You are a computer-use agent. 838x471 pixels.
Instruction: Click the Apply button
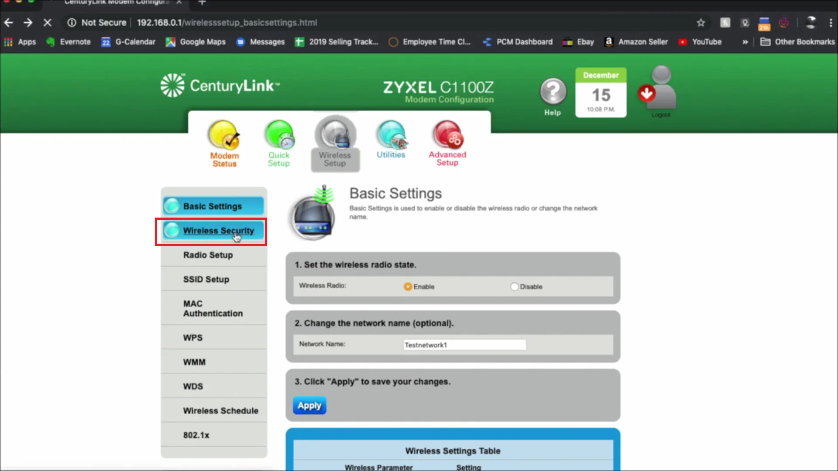tap(309, 406)
